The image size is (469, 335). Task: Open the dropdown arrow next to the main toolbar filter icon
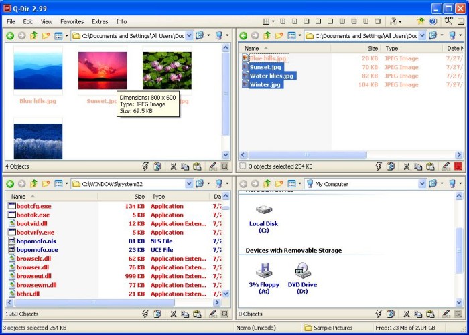point(400,21)
